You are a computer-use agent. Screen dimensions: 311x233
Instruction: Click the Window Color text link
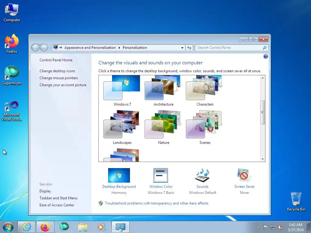161,187
